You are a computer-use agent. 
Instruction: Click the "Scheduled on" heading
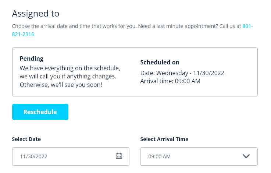160,63
